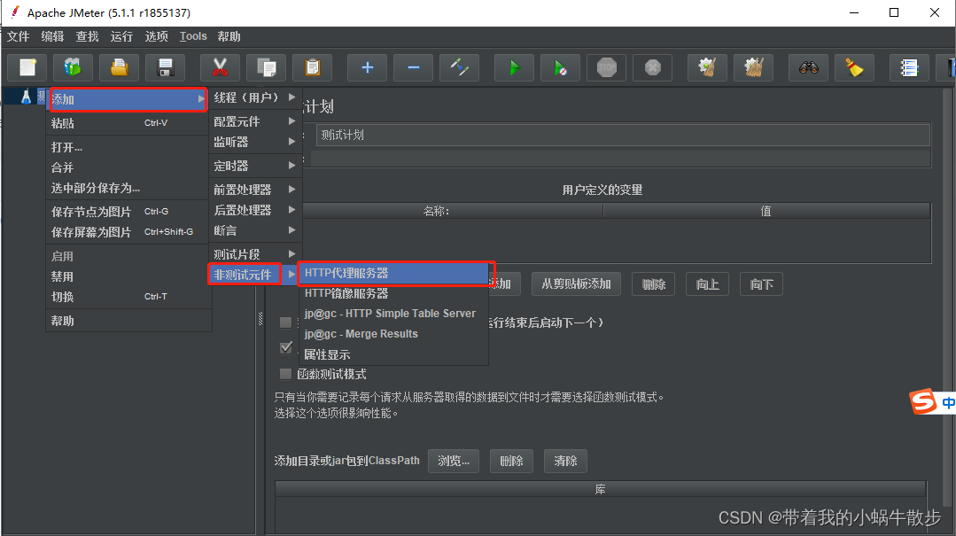Choose 合并 in context menu
Image resolution: width=956 pixels, height=536 pixels.
pyautogui.click(x=128, y=167)
